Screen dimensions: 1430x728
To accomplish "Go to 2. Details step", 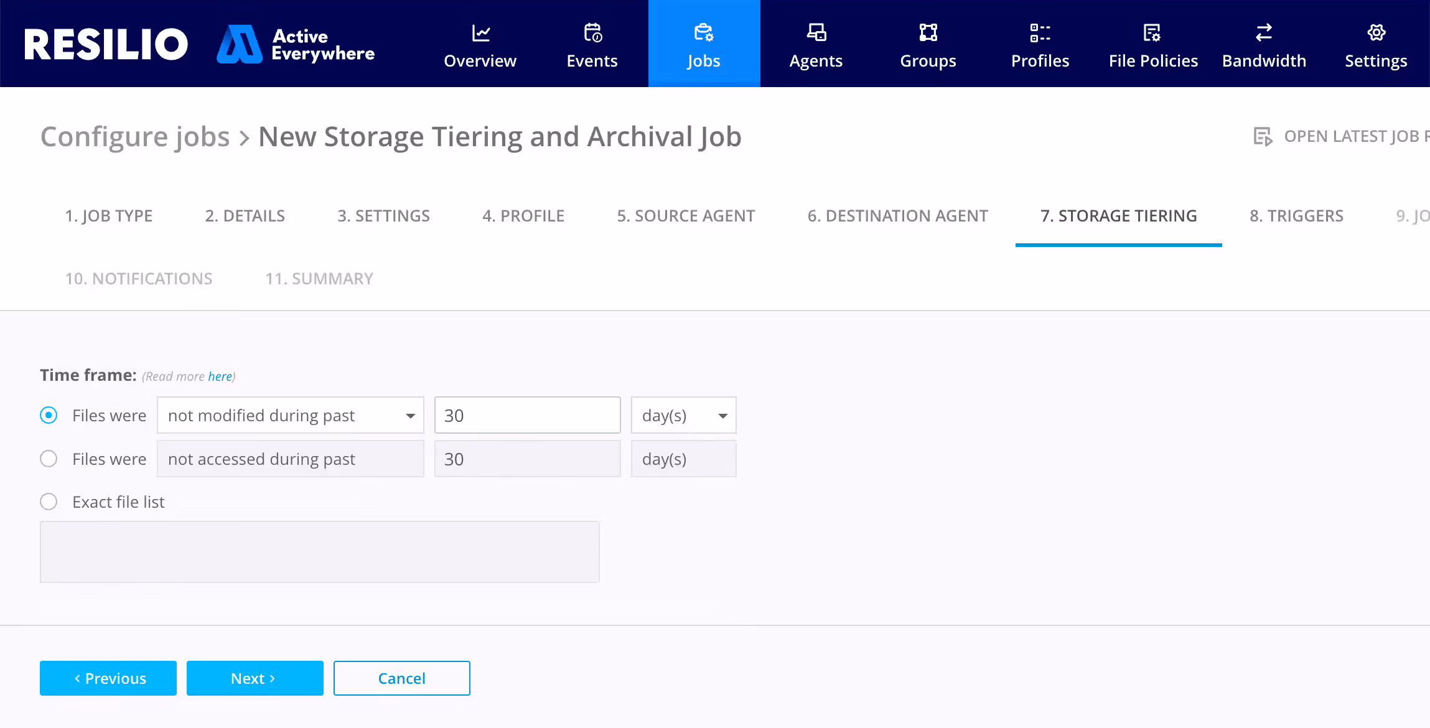I will (245, 216).
